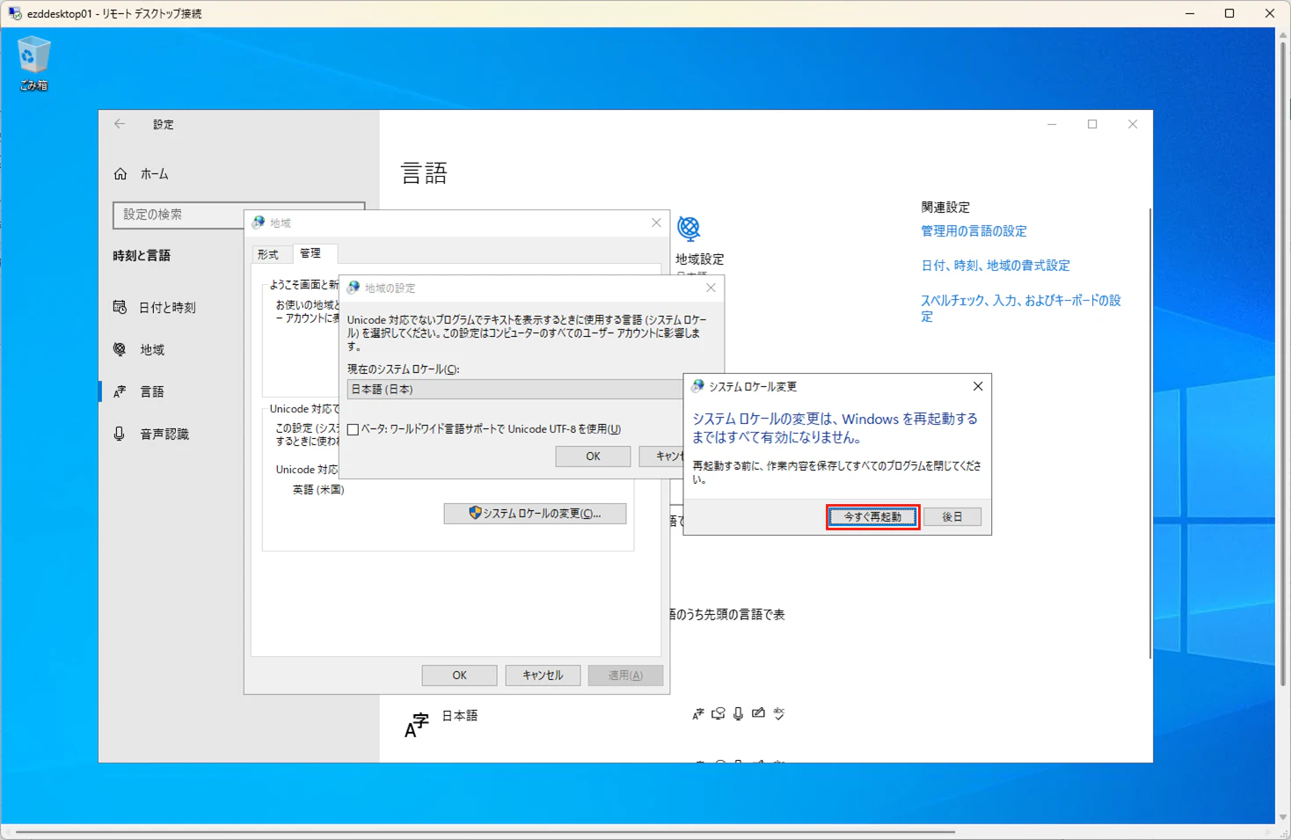
Task: Click the microphone speech recognition icon for 日本語
Action: pyautogui.click(x=739, y=714)
